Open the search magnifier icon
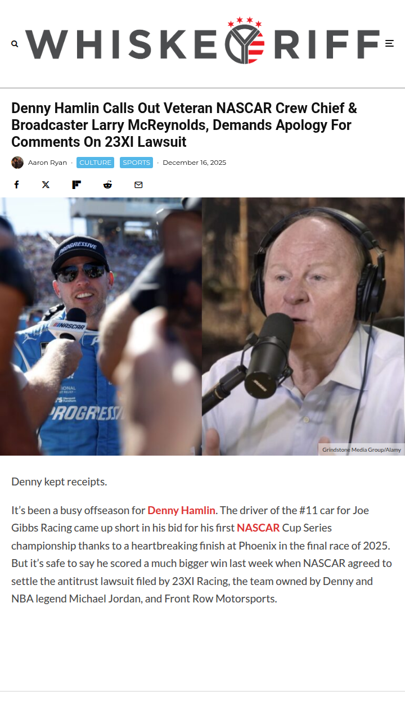The width and height of the screenshot is (405, 720). [x=15, y=44]
